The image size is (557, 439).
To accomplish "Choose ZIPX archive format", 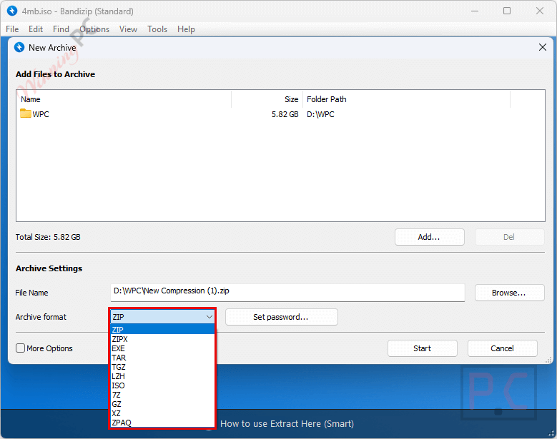I will (x=163, y=339).
